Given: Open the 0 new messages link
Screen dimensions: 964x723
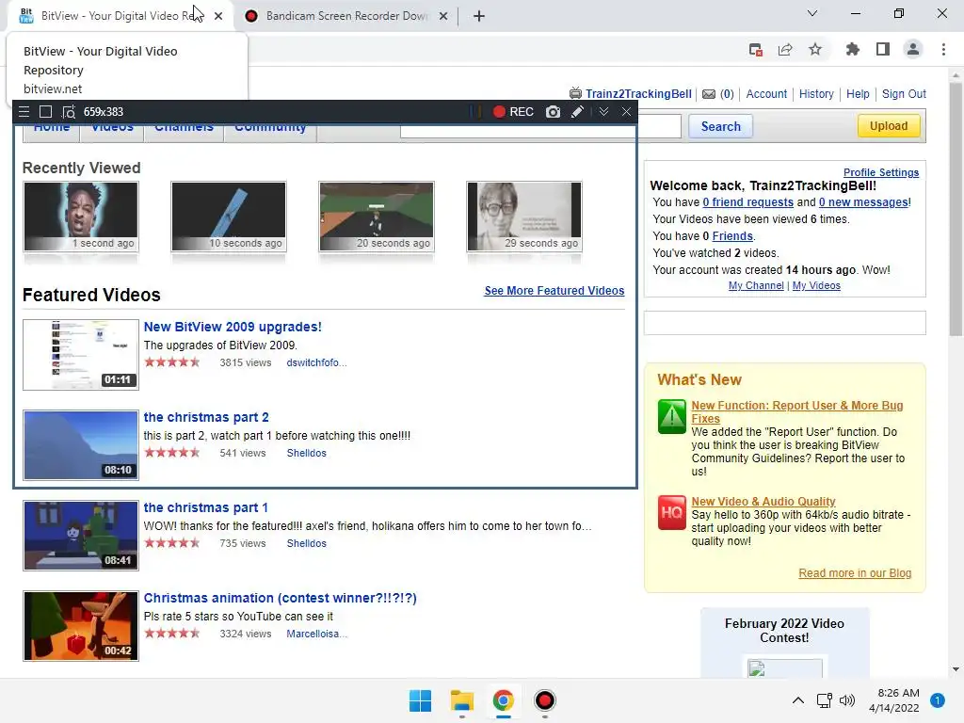Looking at the screenshot, I should (863, 202).
